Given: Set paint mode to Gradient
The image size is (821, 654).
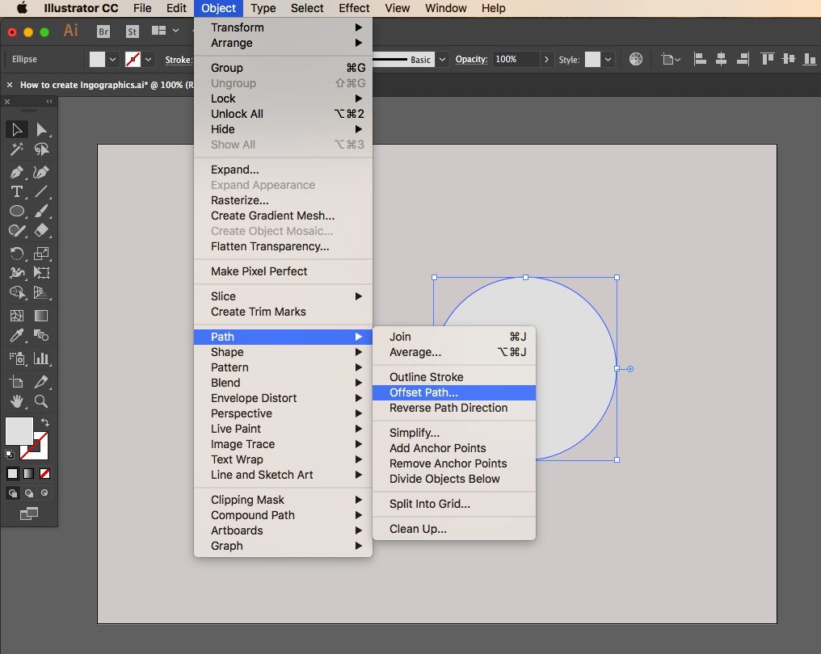Looking at the screenshot, I should pyautogui.click(x=29, y=473).
